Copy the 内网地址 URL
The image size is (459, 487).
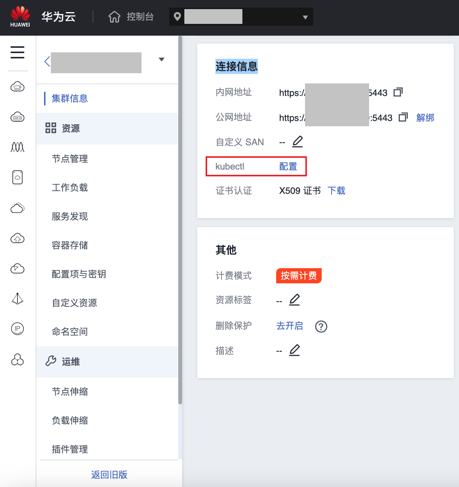pyautogui.click(x=398, y=92)
